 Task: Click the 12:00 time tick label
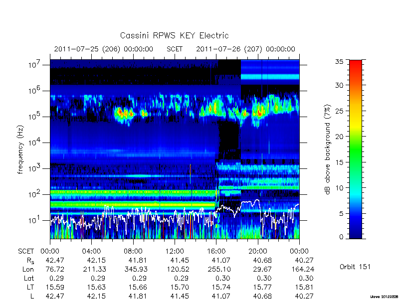(175, 251)
